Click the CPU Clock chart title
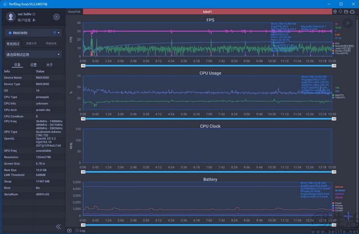Viewport: 359px width, 234px height. pos(210,126)
